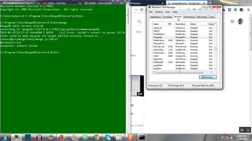Open the red S application taskbar icon

[131, 137]
